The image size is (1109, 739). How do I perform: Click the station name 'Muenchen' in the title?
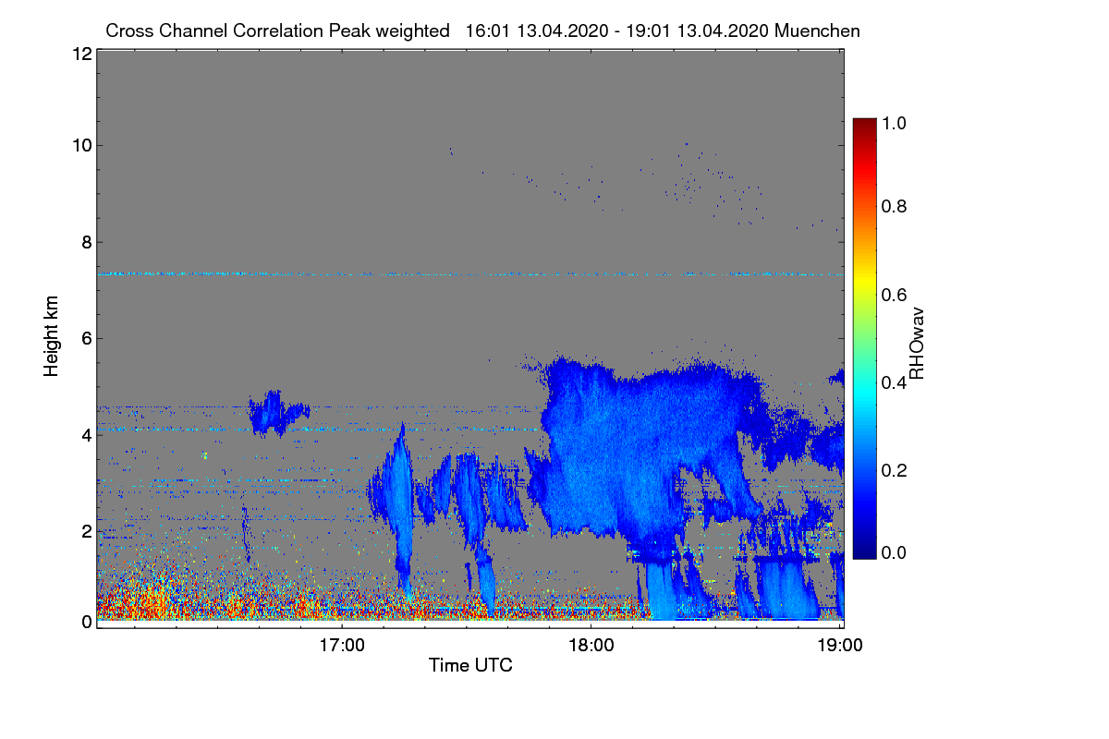coord(818,30)
